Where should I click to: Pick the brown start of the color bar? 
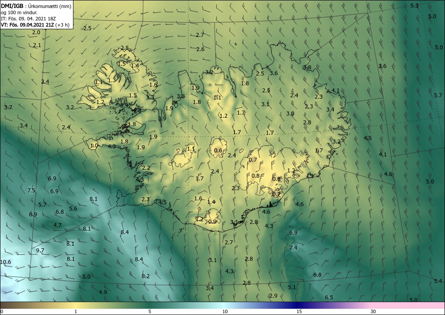12,305
